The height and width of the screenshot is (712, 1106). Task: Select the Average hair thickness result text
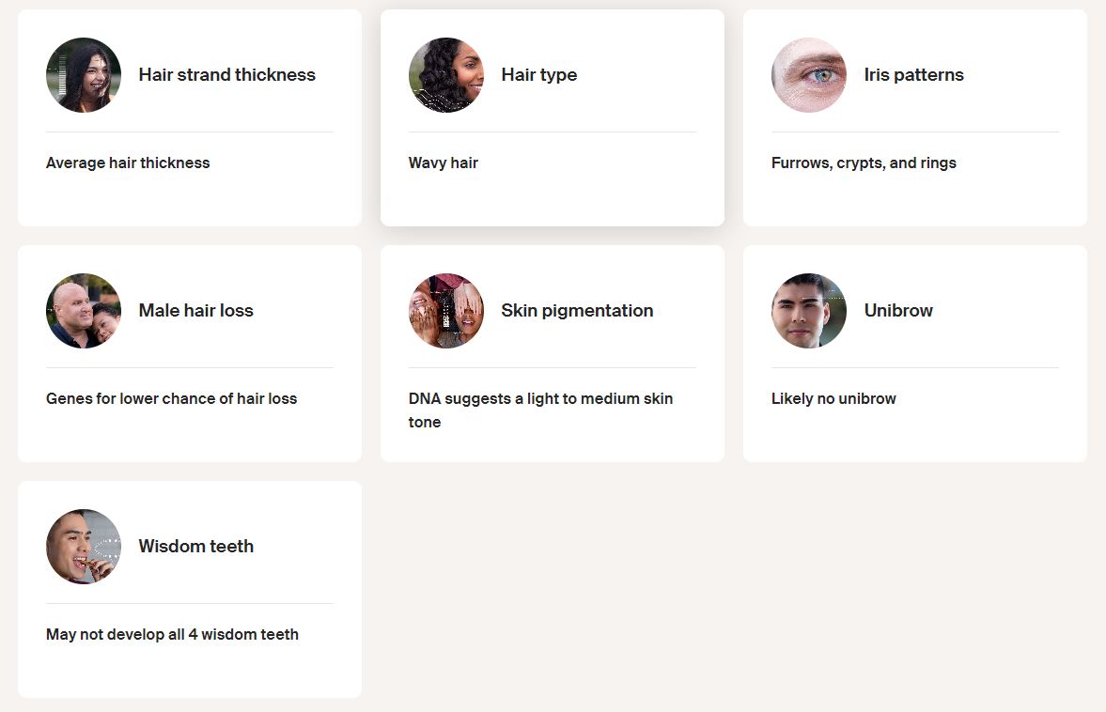pyautogui.click(x=128, y=163)
